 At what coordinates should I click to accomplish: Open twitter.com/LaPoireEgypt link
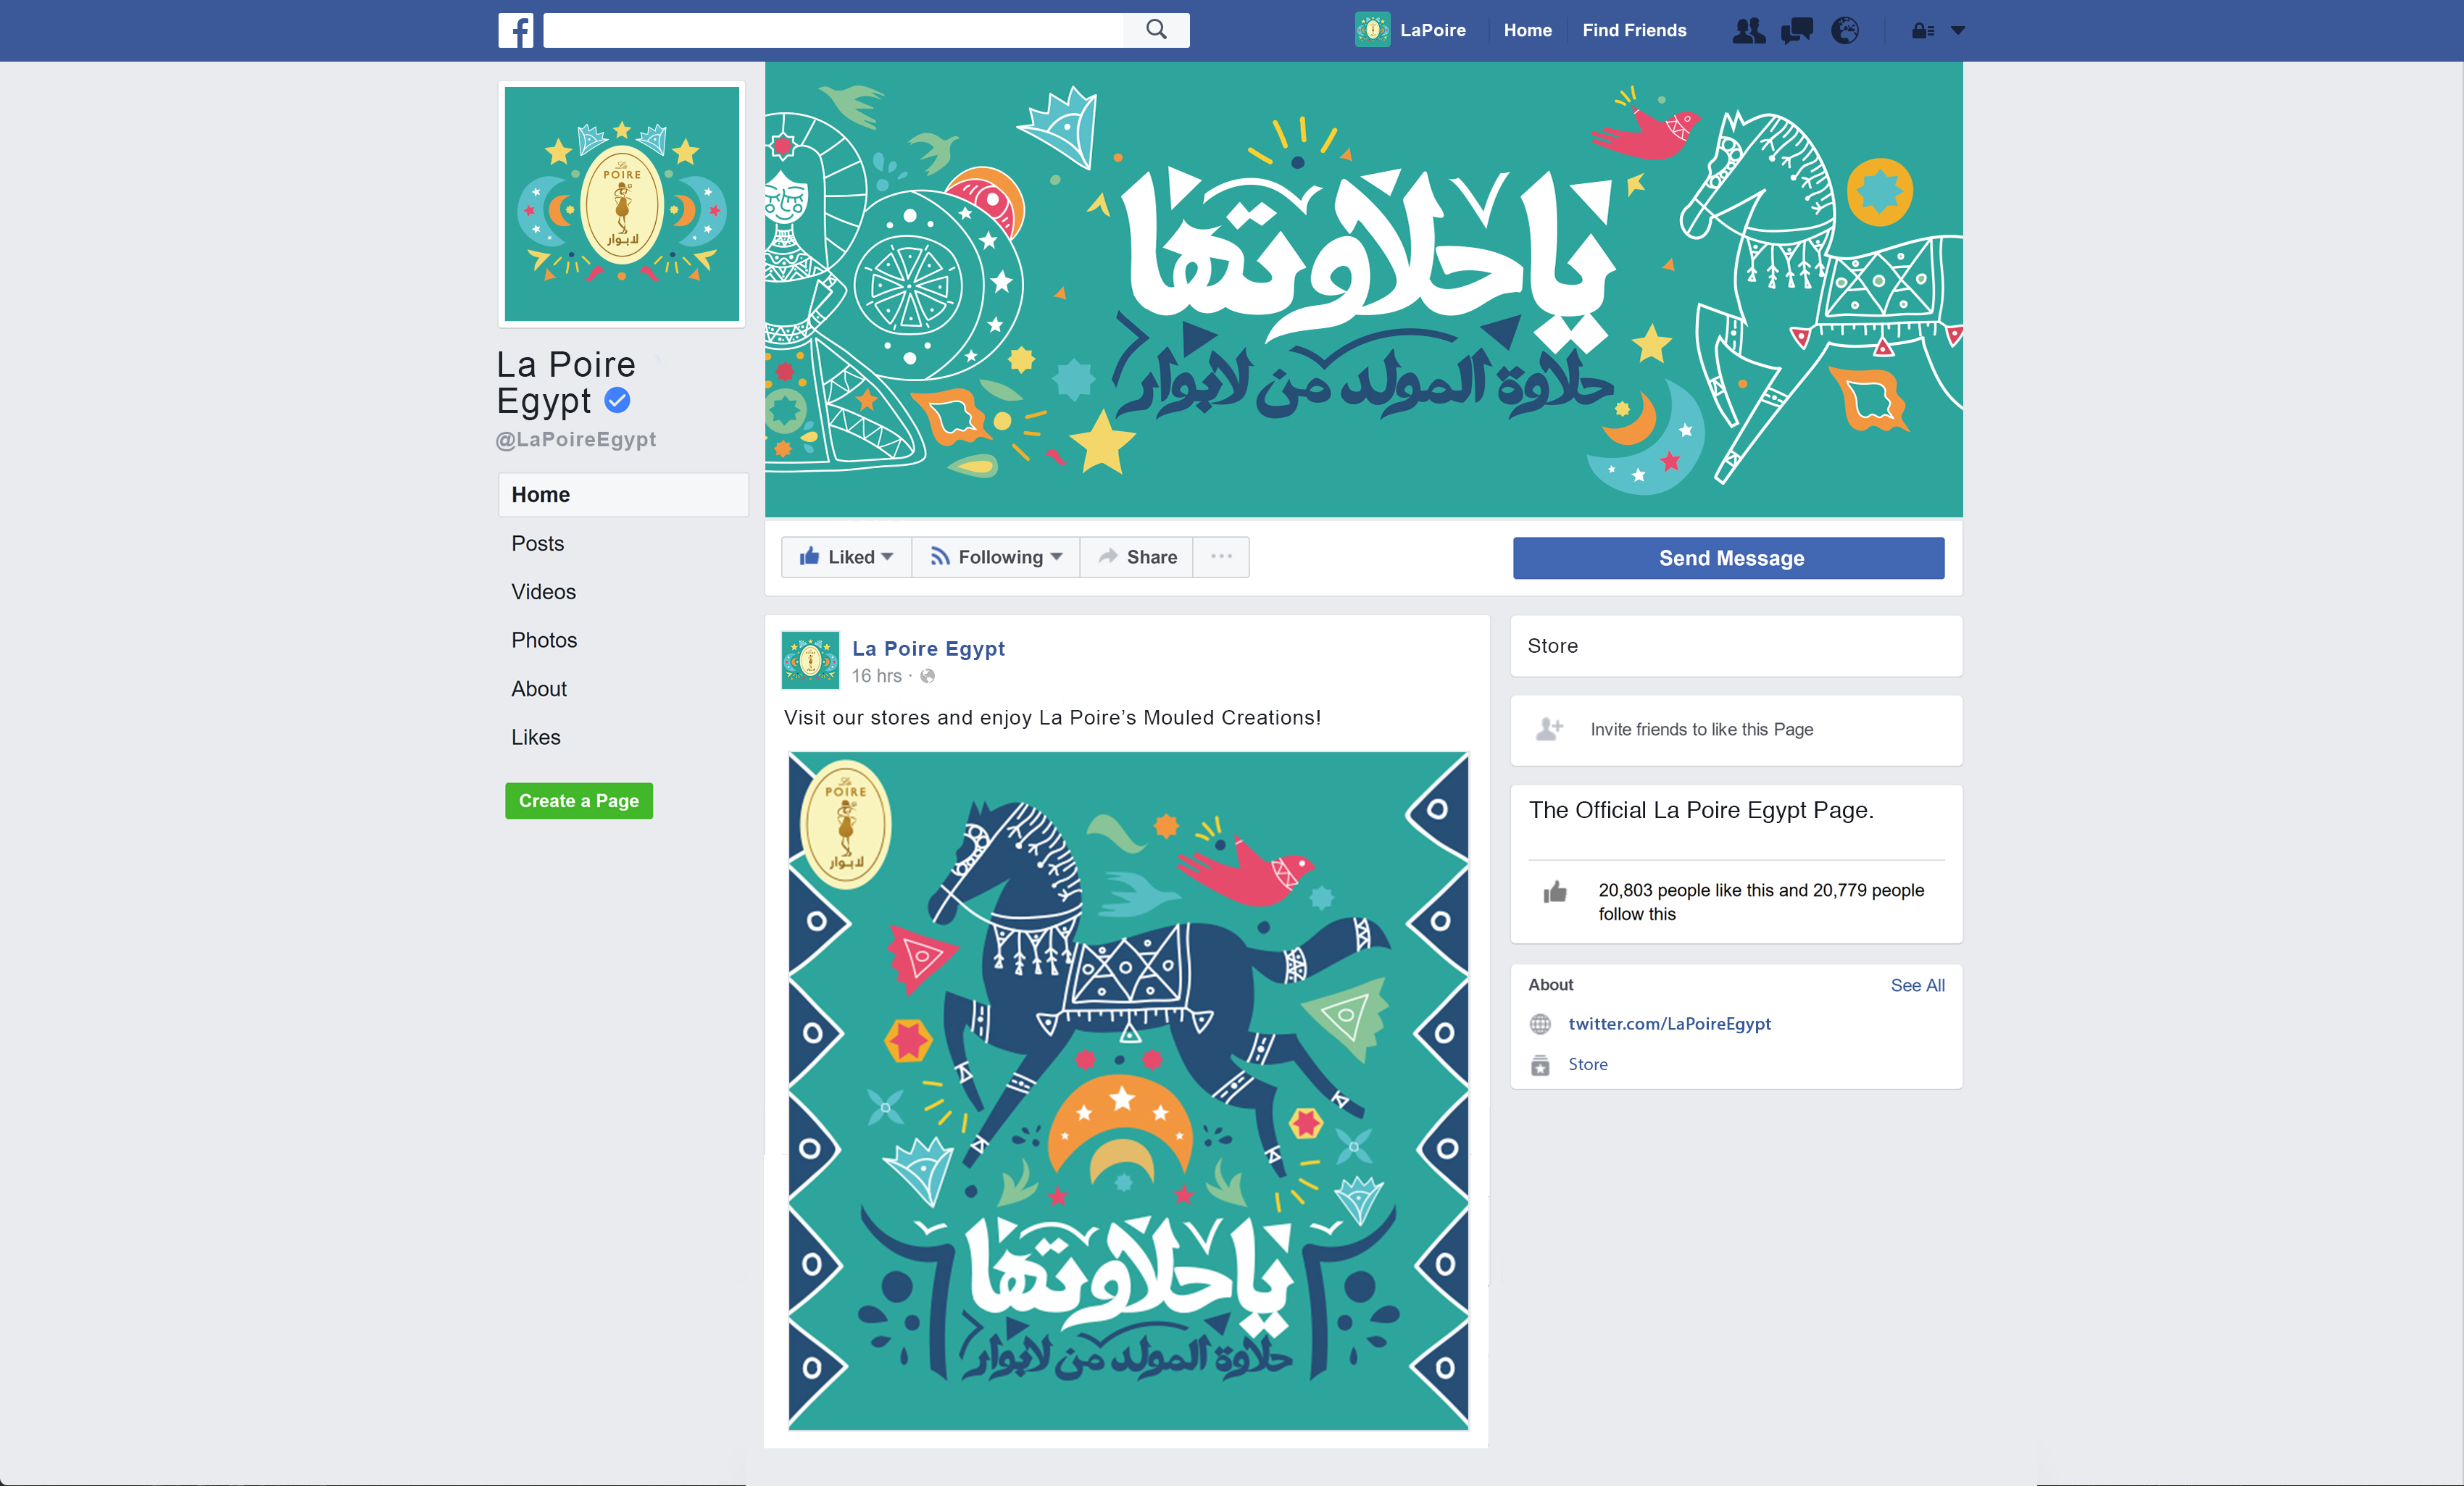[1669, 1024]
